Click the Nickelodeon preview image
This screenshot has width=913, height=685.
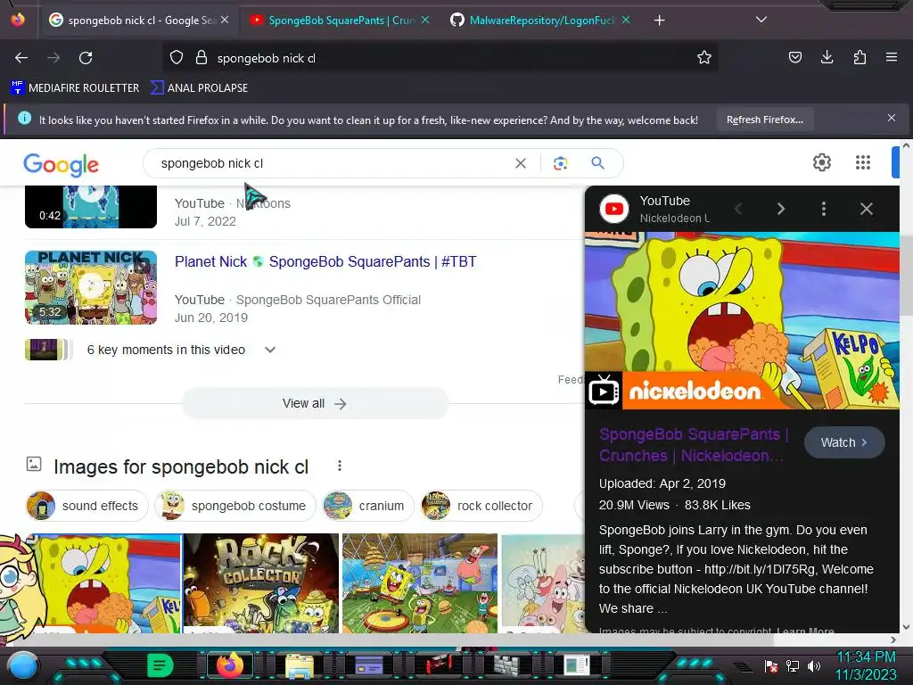742,320
